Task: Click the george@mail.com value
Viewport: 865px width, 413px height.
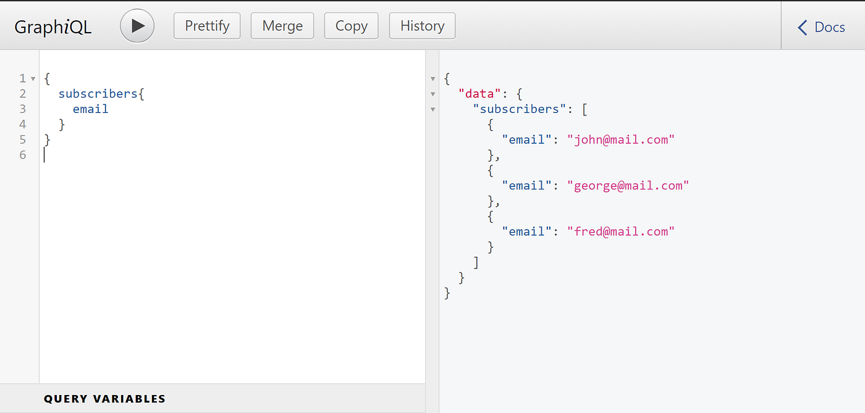Action: [628, 185]
